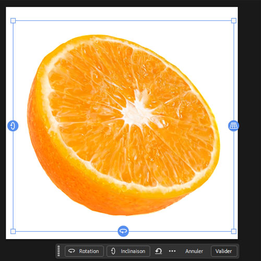Click Annuler to cancel the transform
This screenshot has height=261, width=261.
[194, 251]
